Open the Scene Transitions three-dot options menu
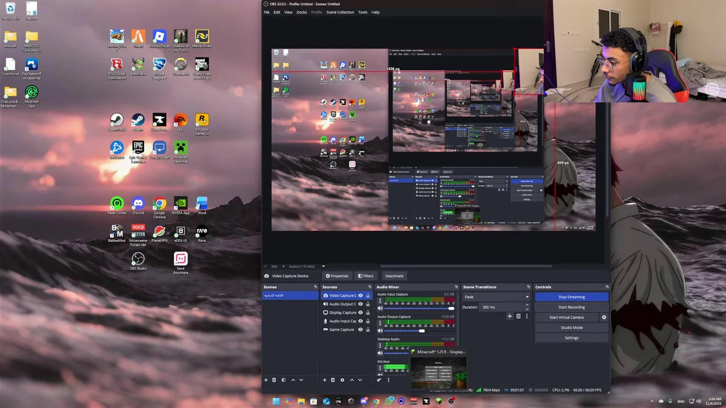 tap(526, 316)
